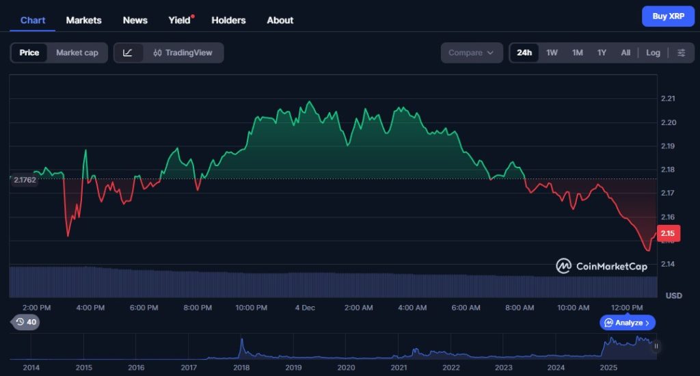Image resolution: width=700 pixels, height=376 pixels.
Task: Click the red 2.15 current price tag
Action: tap(668, 233)
